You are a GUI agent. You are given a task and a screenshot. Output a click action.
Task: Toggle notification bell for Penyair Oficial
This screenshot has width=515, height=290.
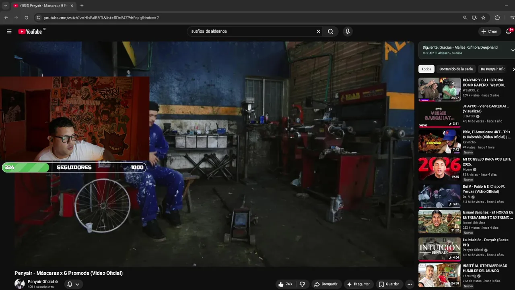pos(70,284)
